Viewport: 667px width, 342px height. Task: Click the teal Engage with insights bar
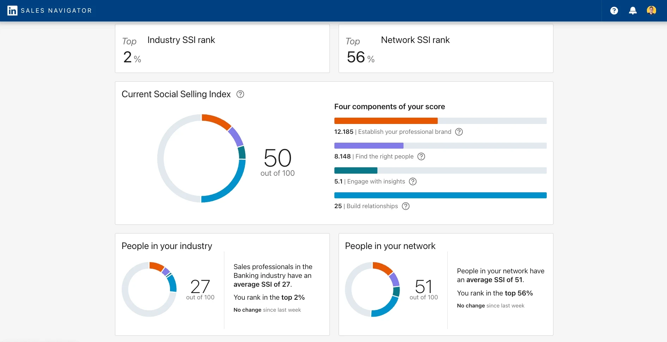point(356,170)
